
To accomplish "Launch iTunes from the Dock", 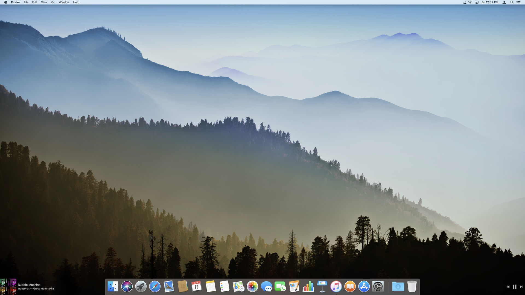I will pyautogui.click(x=336, y=287).
